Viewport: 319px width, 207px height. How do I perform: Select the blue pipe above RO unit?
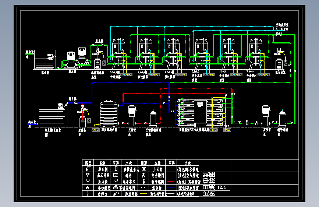(130, 83)
